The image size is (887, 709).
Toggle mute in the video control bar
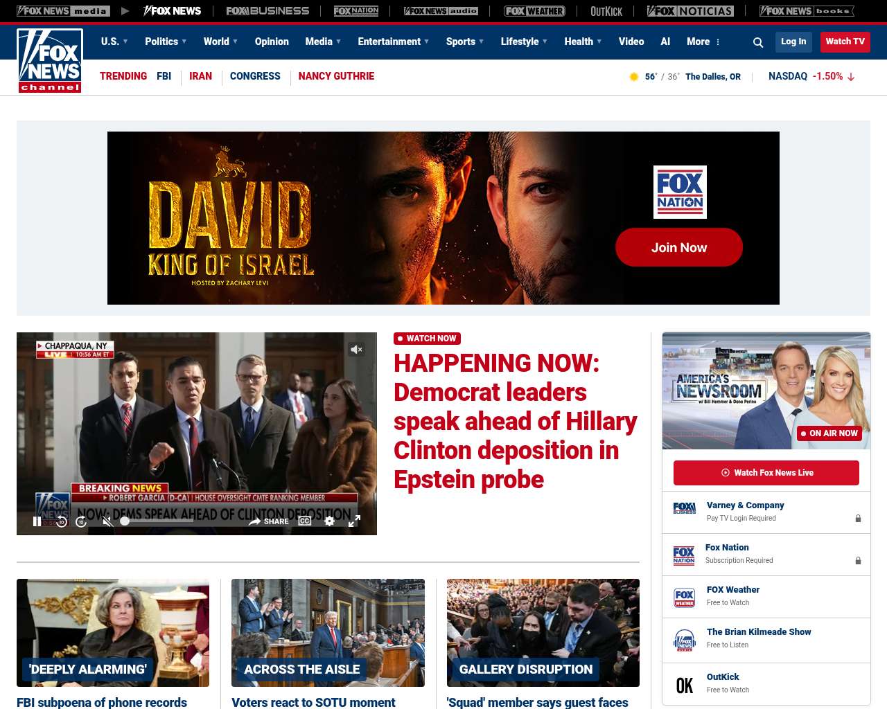tap(107, 521)
